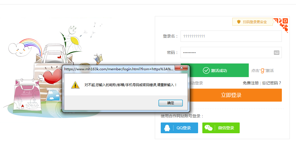This screenshot has height=151, width=296.
Task: Click the red heart in the illustration
Action: point(53,76)
